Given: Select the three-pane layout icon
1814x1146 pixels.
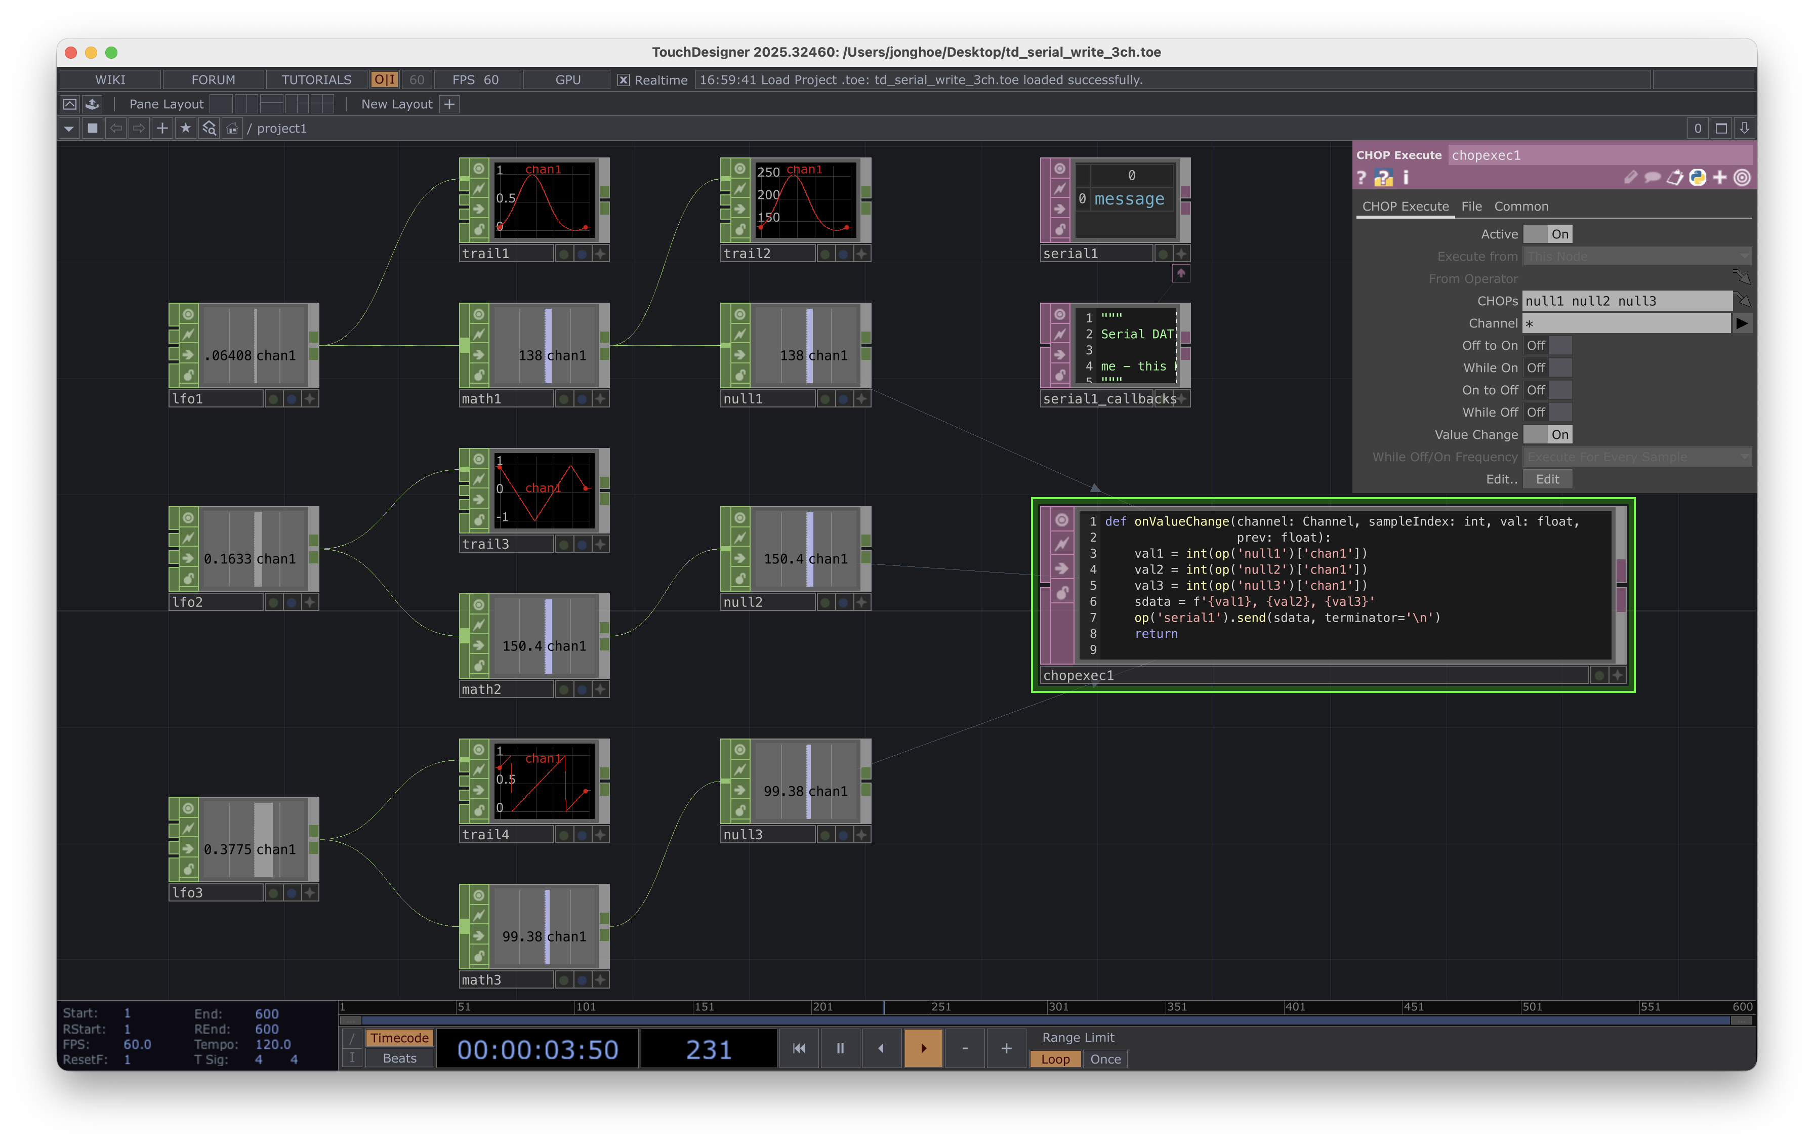Looking at the screenshot, I should (x=297, y=104).
